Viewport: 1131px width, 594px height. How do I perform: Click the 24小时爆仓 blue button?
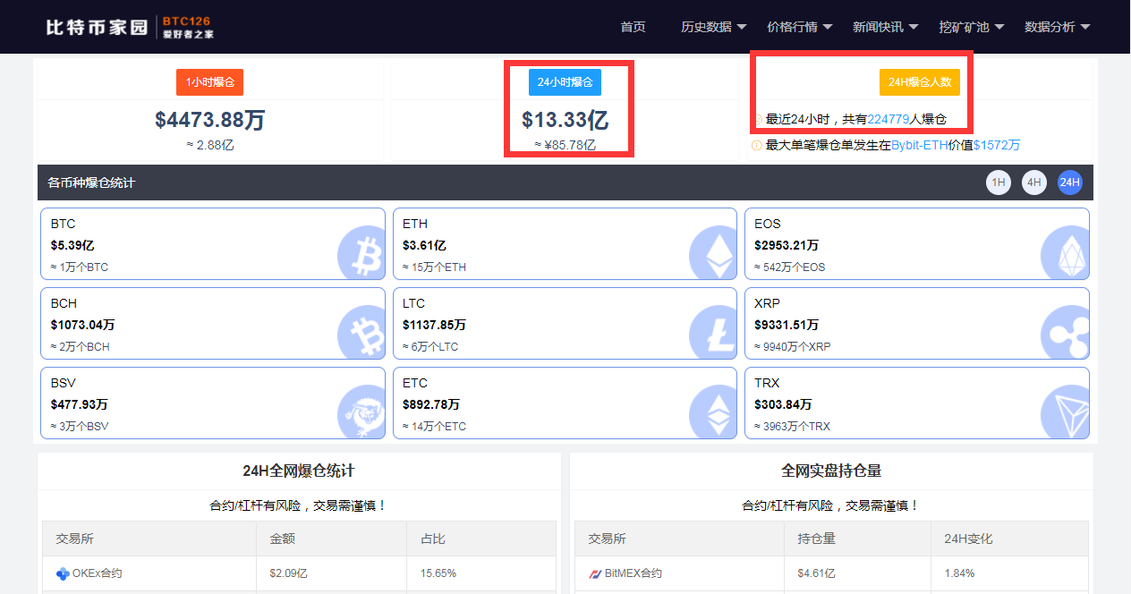(565, 82)
